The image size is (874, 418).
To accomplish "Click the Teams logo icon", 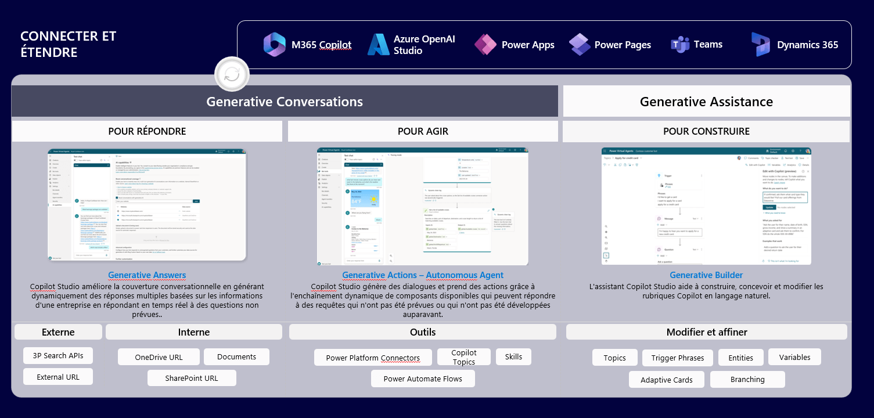I will coord(680,45).
